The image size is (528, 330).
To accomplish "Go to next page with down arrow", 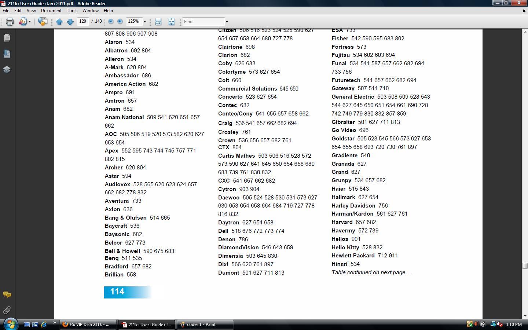I will (70, 22).
